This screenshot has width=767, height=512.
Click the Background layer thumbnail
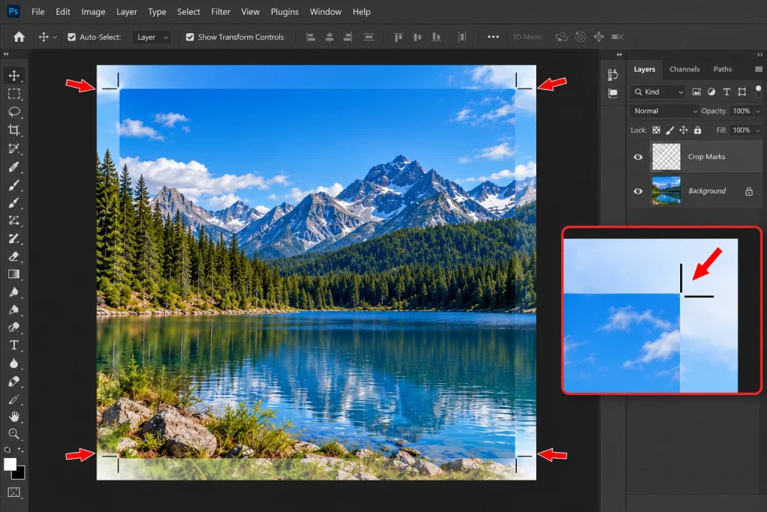666,191
